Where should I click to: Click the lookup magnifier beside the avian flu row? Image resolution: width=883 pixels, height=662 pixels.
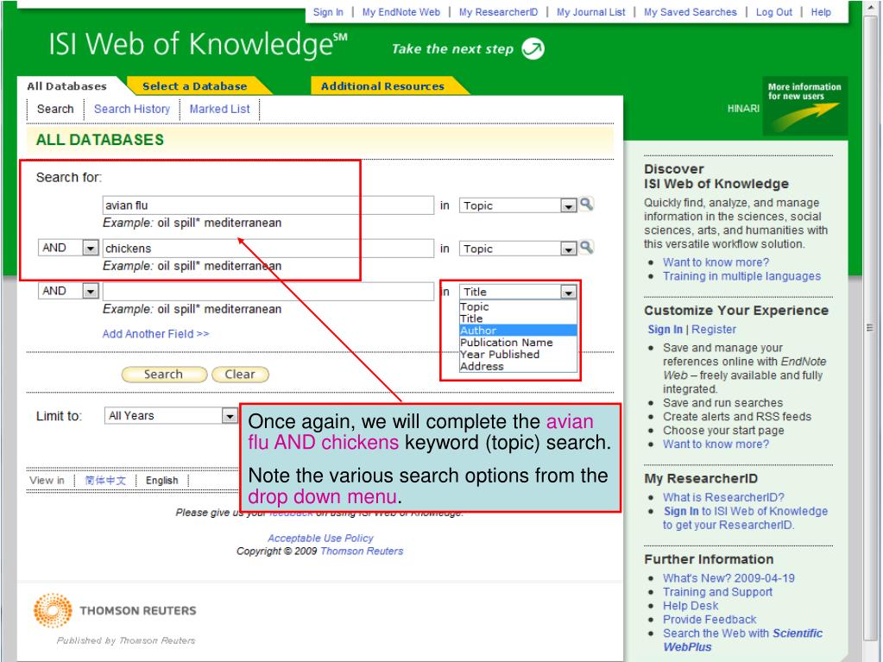tap(586, 204)
